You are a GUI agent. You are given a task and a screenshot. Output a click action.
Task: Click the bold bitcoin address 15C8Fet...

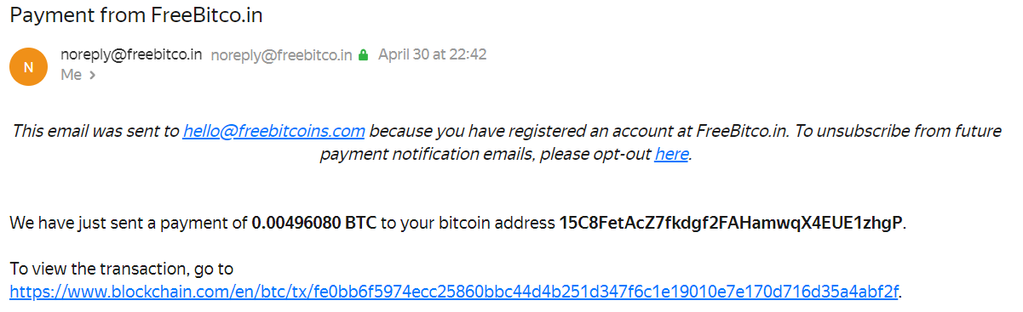click(730, 224)
